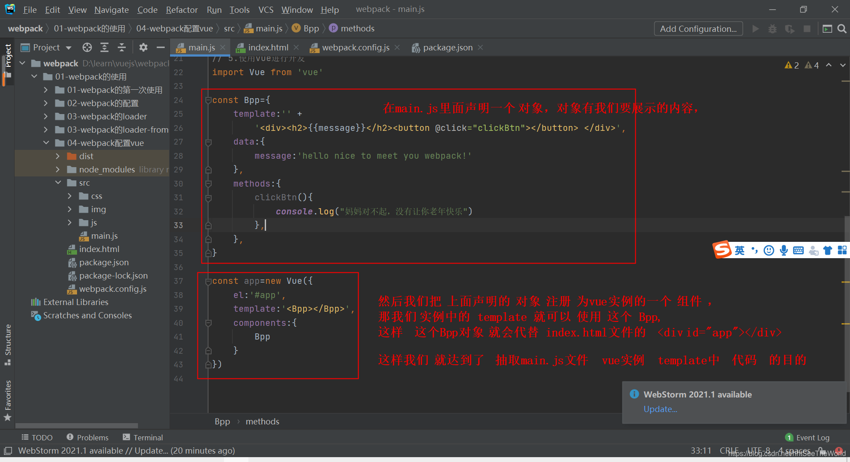Open Search Everywhere magnifier icon

click(x=842, y=29)
